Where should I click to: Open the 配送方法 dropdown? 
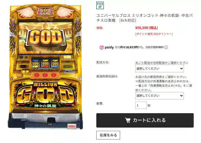coord(159,69)
